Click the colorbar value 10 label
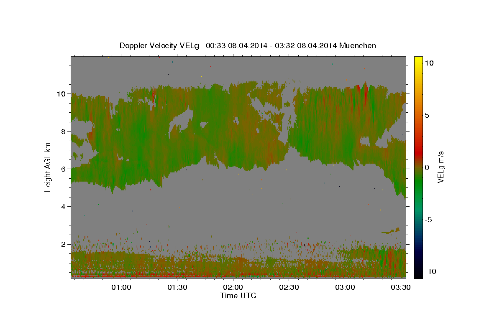 429,63
